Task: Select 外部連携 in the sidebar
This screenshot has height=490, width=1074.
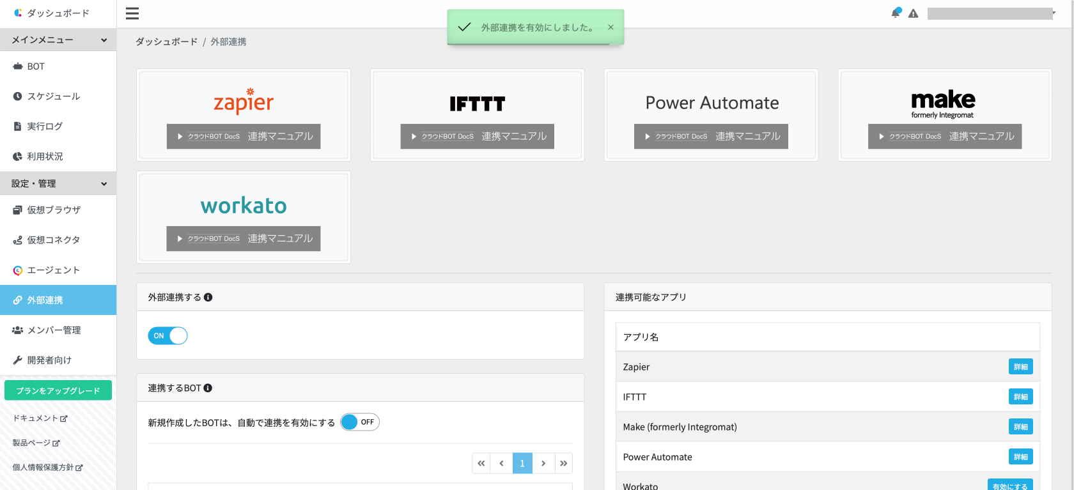Action: click(x=58, y=300)
